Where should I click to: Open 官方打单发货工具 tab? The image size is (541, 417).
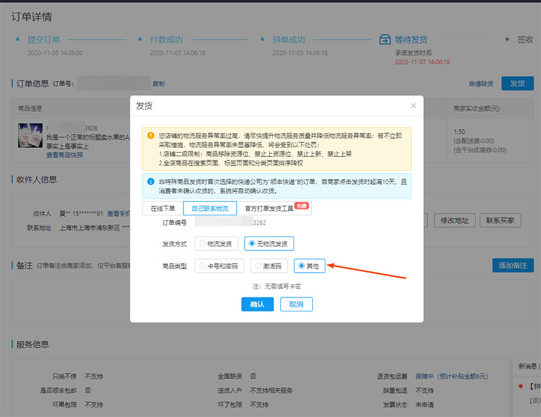(269, 209)
